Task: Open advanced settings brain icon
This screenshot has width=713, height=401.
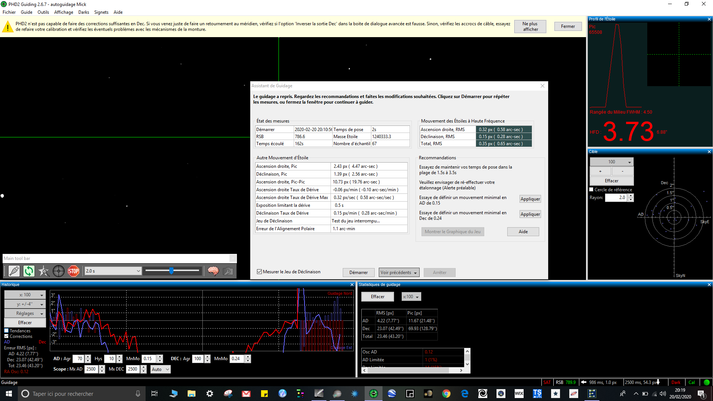Action: (213, 271)
